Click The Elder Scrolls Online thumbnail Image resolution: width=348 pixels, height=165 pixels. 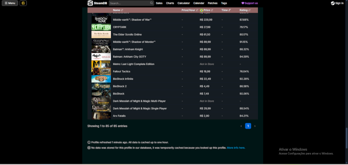[101, 35]
